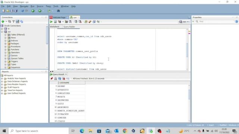Open Chrome from the taskbar
The width and height of the screenshot is (239, 134).
(x=125, y=131)
